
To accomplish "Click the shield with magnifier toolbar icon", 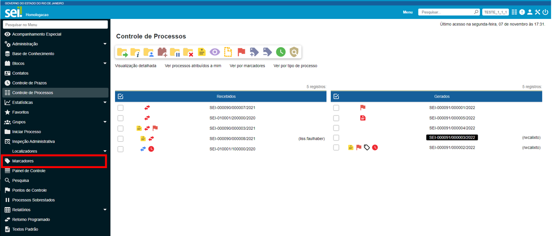I will click(294, 52).
